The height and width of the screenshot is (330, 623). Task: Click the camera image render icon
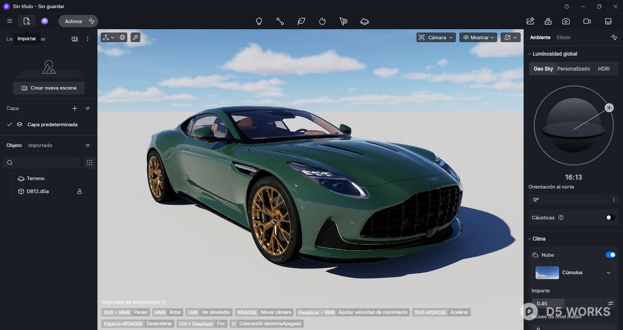pos(566,21)
